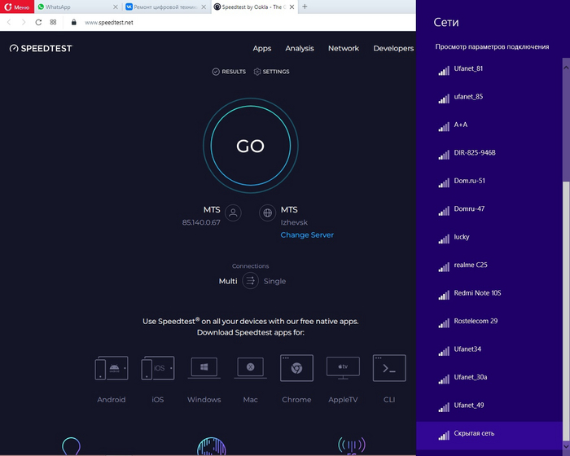
Task: Expand the Ufanet_81 network entry
Action: [489, 69]
